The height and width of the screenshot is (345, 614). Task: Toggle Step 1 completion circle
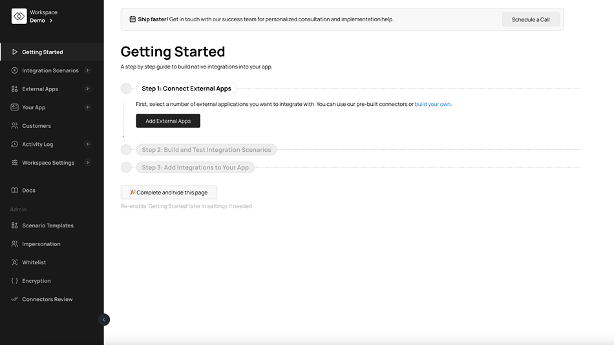point(126,89)
